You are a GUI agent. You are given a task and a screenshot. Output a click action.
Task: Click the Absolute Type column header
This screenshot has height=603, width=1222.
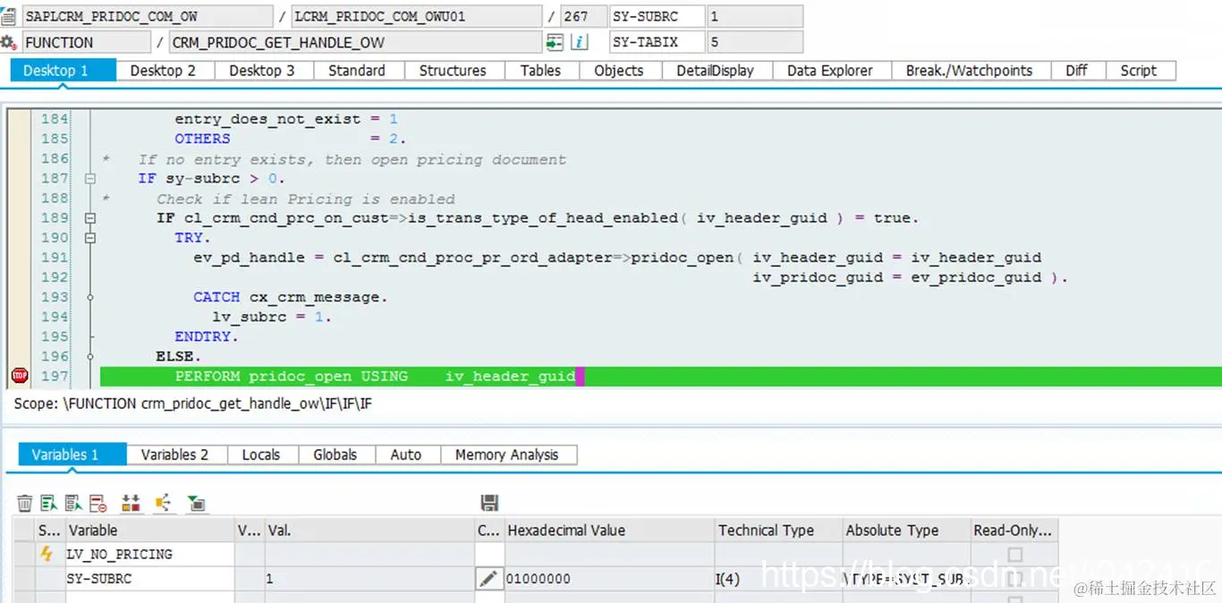[906, 531]
